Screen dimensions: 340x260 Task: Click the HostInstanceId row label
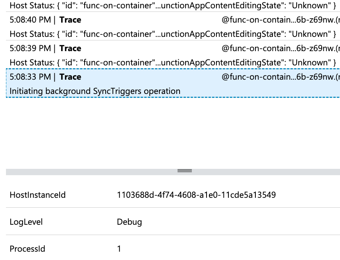[37, 195]
